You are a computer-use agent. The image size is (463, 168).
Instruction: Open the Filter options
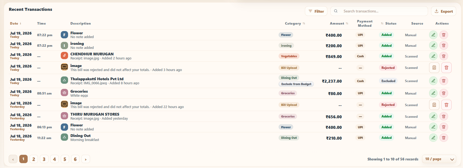(316, 11)
